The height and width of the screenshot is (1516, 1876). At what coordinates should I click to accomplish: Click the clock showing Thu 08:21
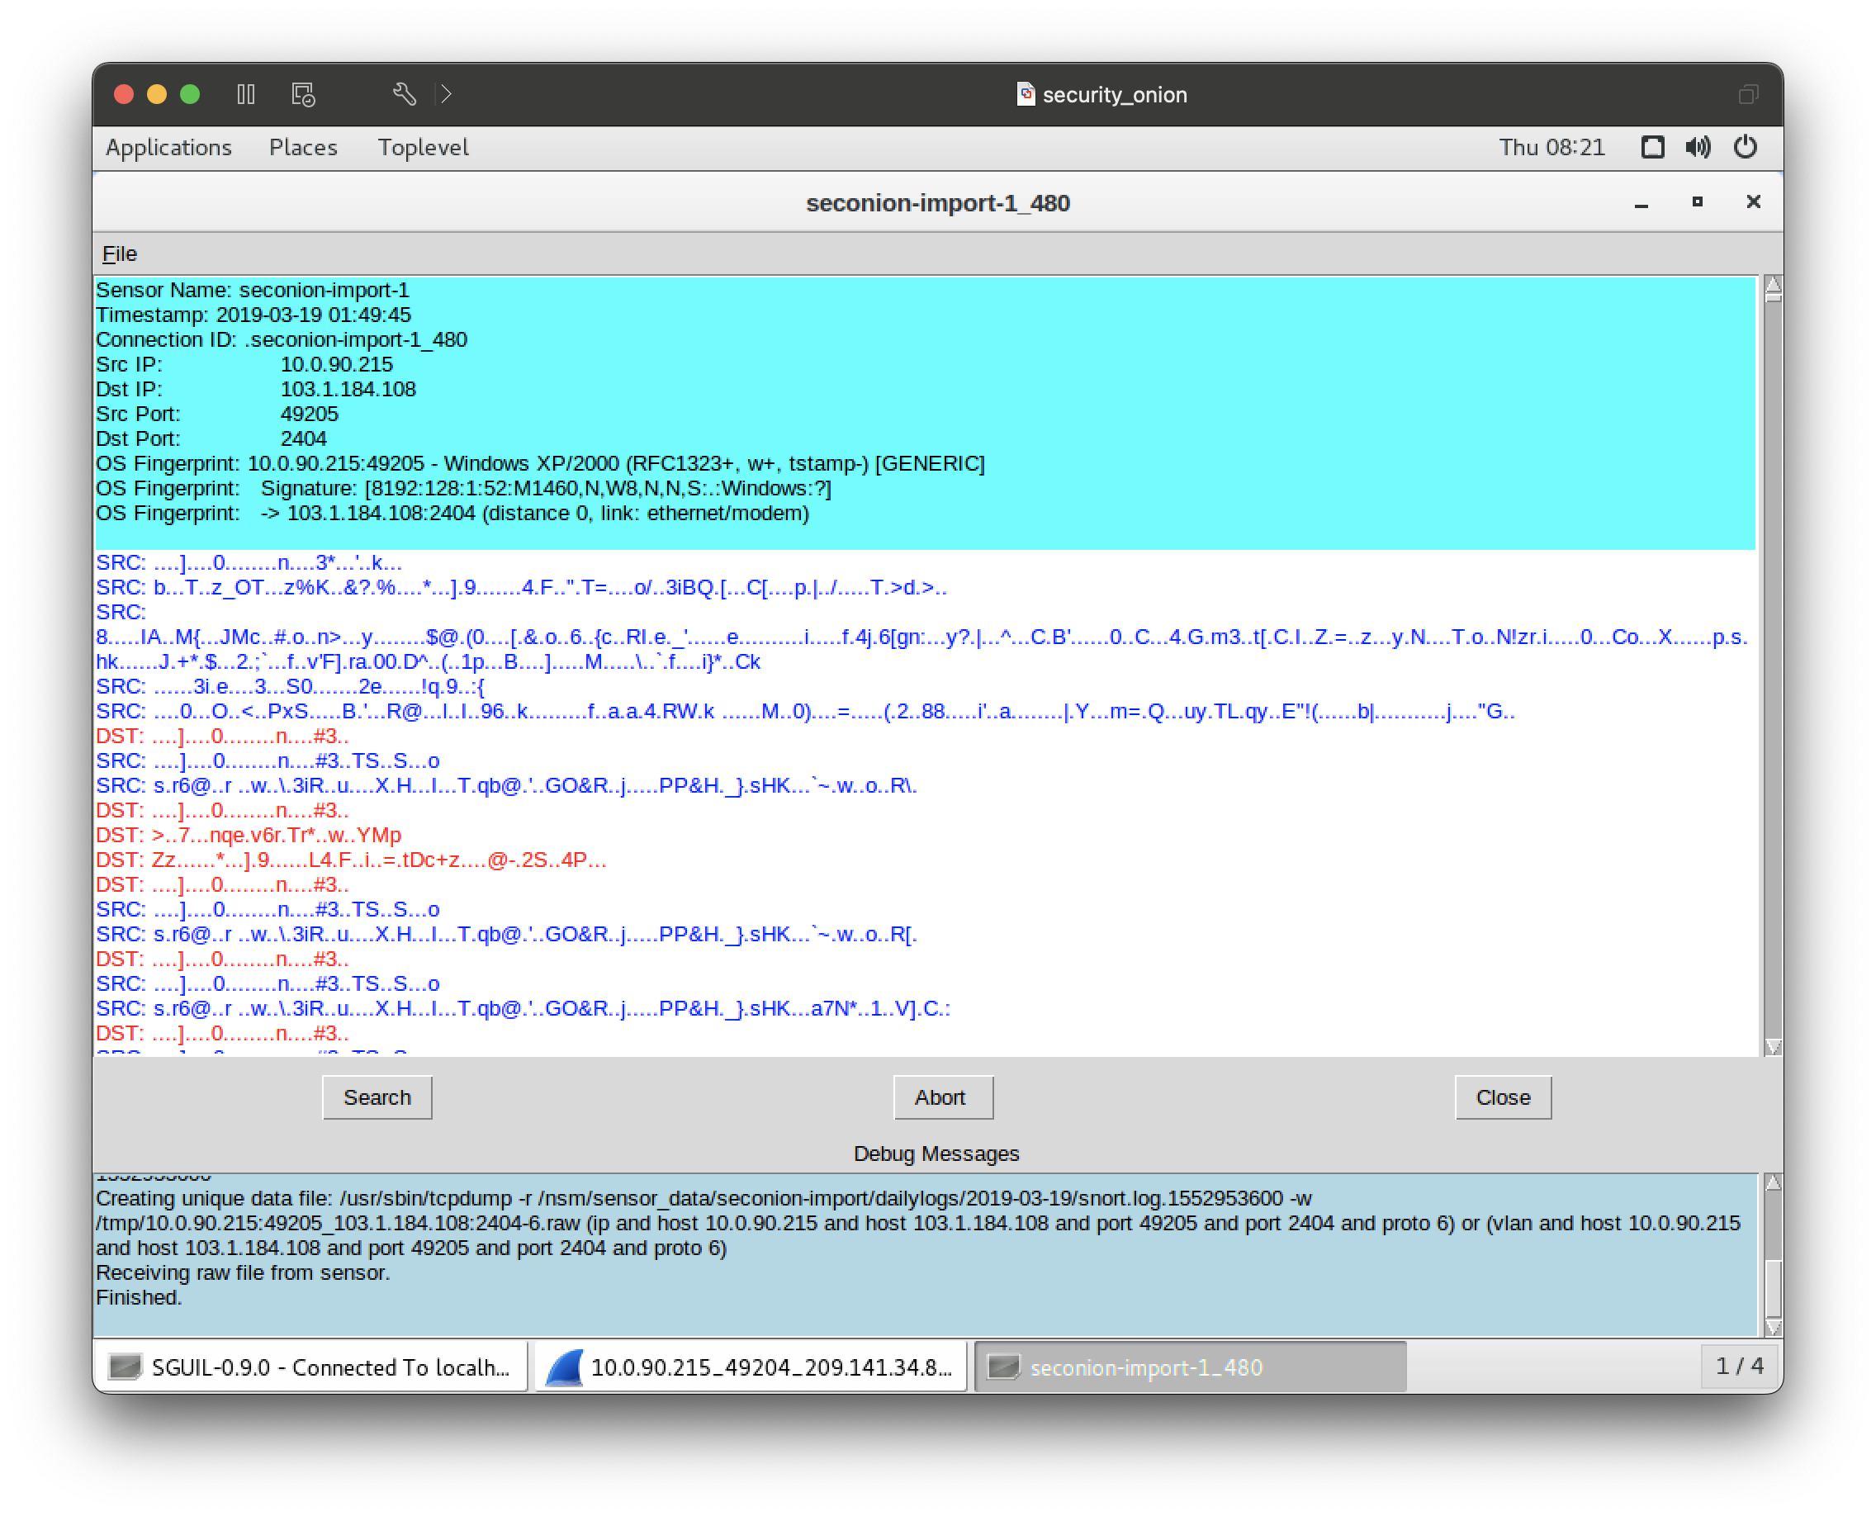(1552, 148)
